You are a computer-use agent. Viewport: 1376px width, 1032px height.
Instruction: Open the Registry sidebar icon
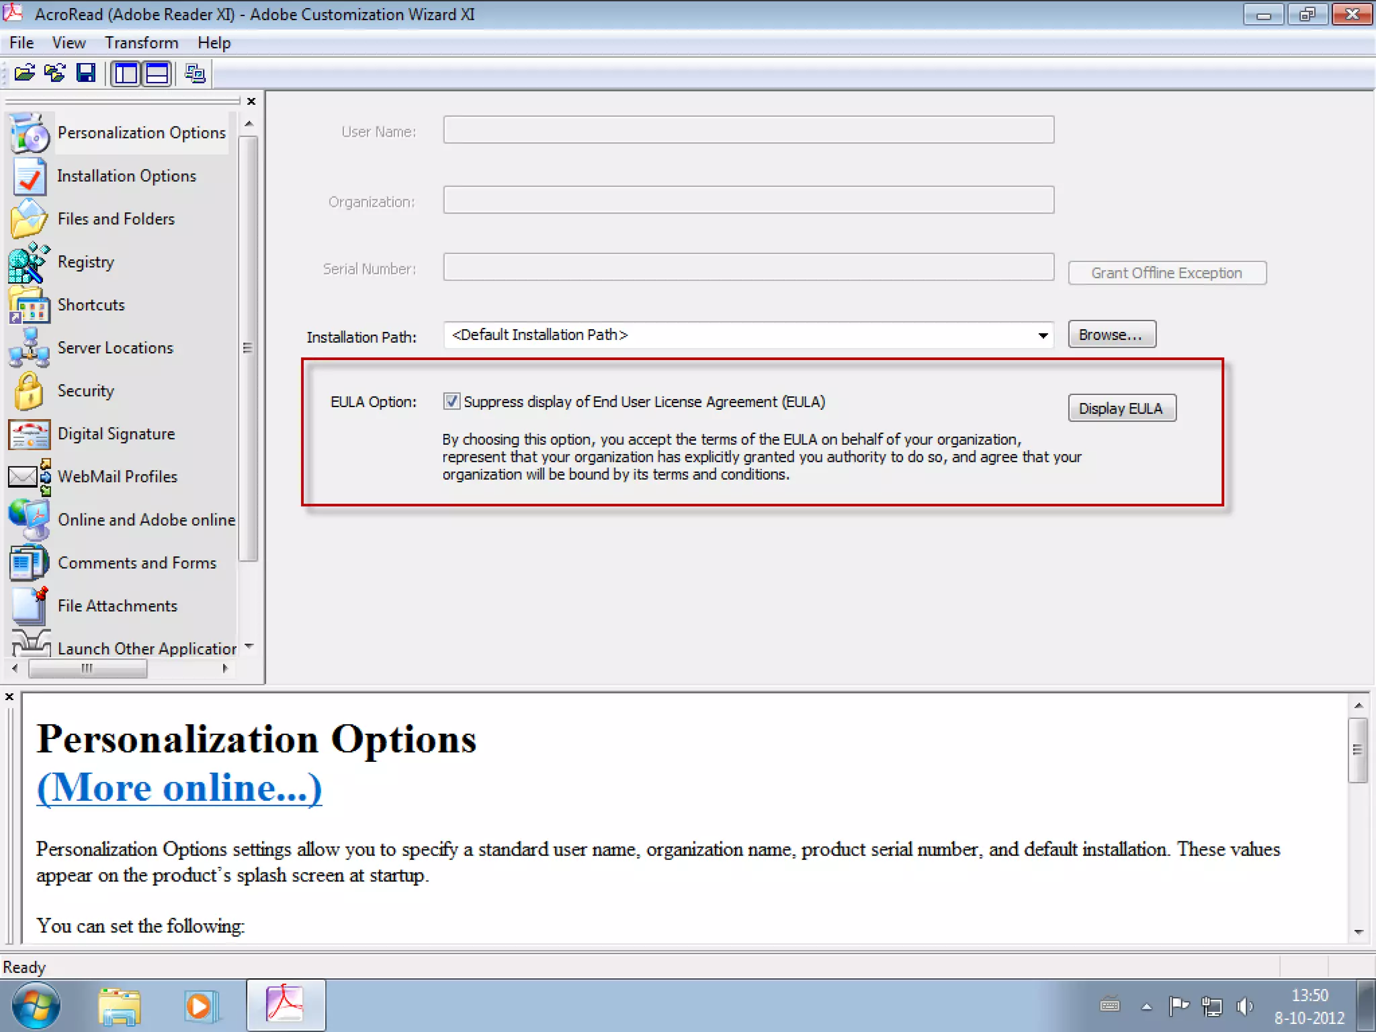coord(30,263)
